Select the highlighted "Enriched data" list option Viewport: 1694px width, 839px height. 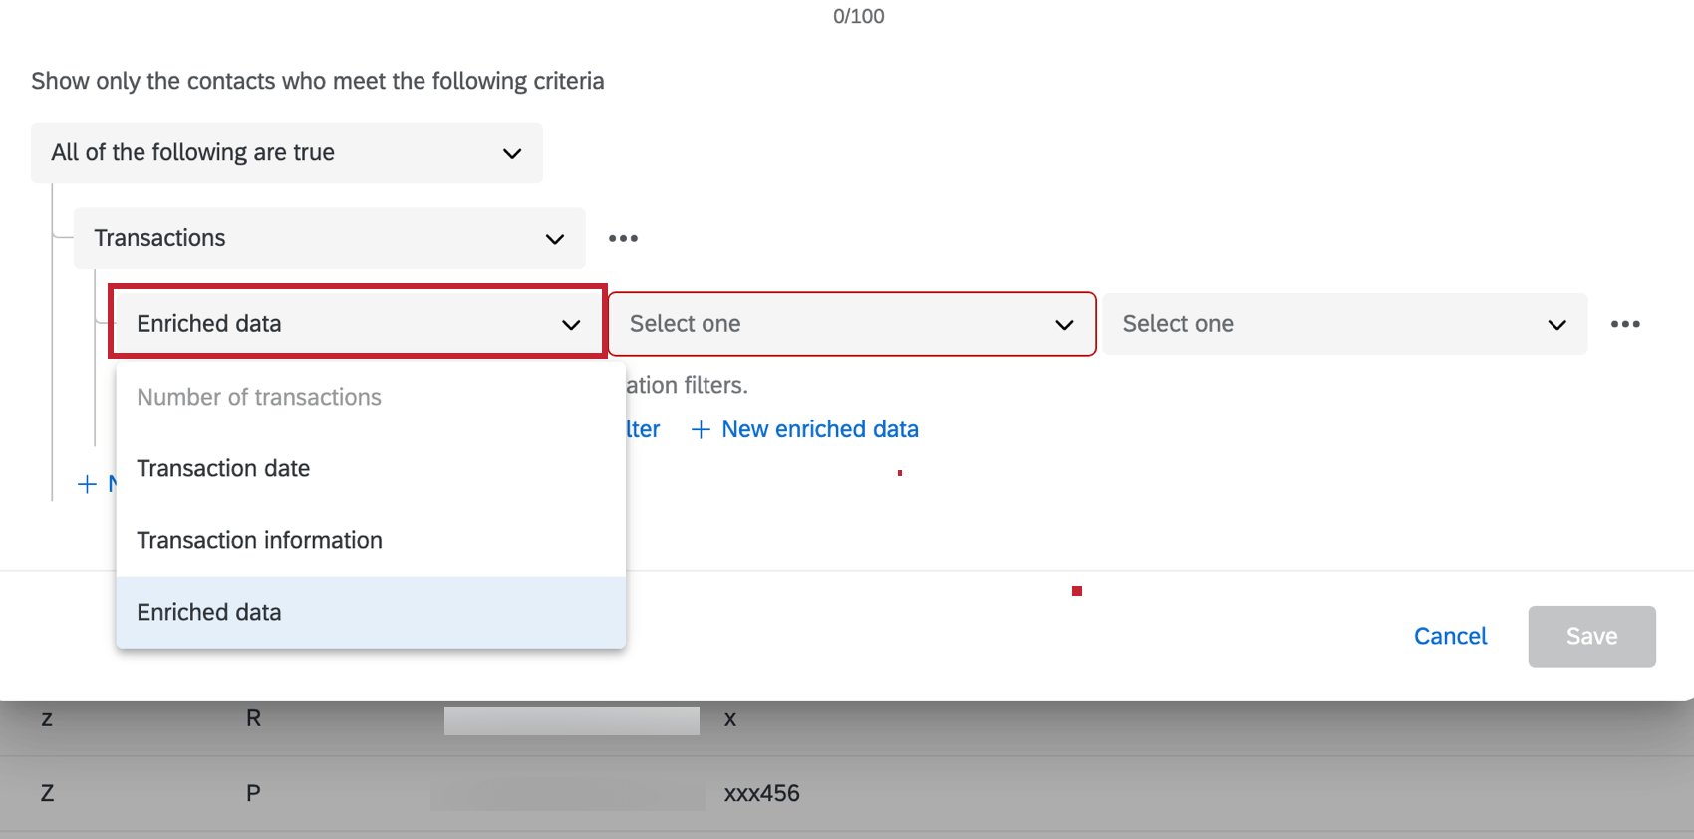coord(209,612)
